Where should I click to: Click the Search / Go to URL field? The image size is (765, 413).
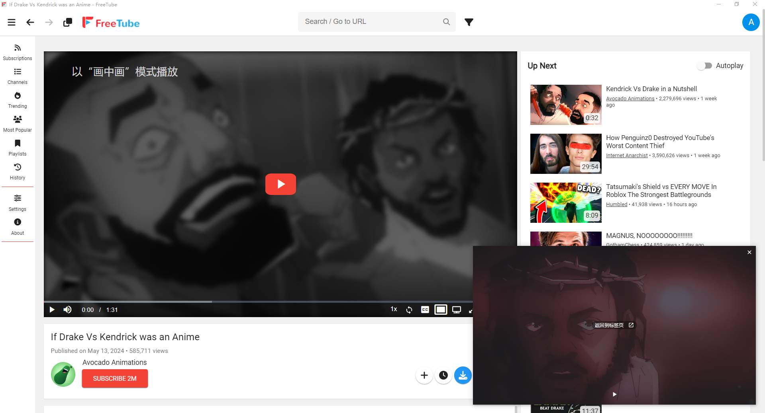coord(373,21)
